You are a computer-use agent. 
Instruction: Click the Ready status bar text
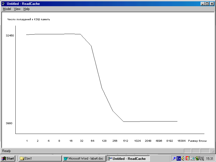(6, 151)
